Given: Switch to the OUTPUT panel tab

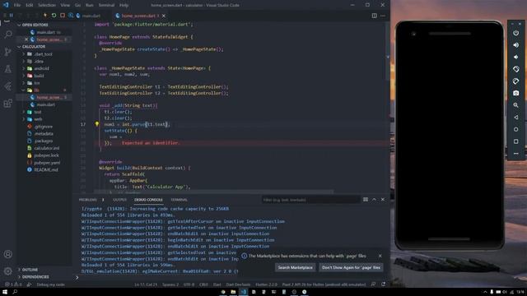Looking at the screenshot, I should (119, 200).
